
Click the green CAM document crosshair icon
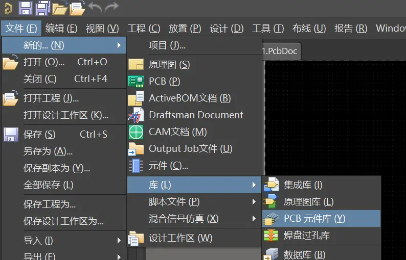(136, 132)
